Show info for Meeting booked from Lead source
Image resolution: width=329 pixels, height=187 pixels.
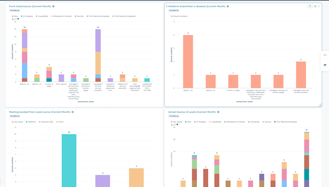click(x=73, y=112)
